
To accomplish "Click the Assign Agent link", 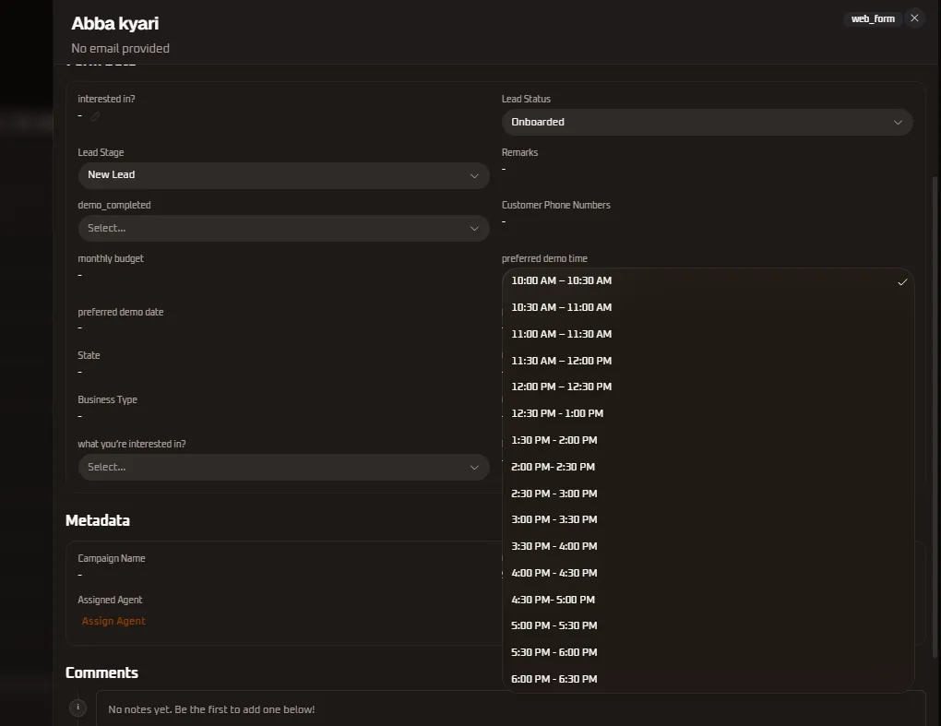I will (x=113, y=621).
